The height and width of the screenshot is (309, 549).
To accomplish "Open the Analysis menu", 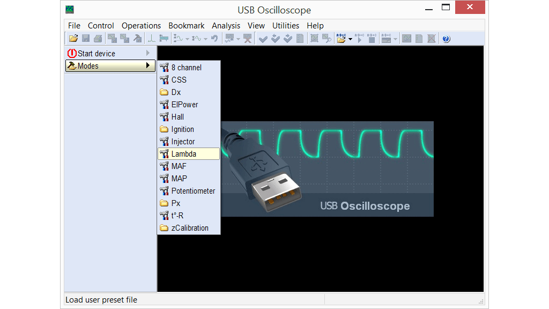I will pyautogui.click(x=226, y=25).
